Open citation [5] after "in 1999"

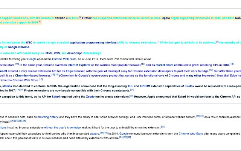pyautogui.click(x=80, y=17)
